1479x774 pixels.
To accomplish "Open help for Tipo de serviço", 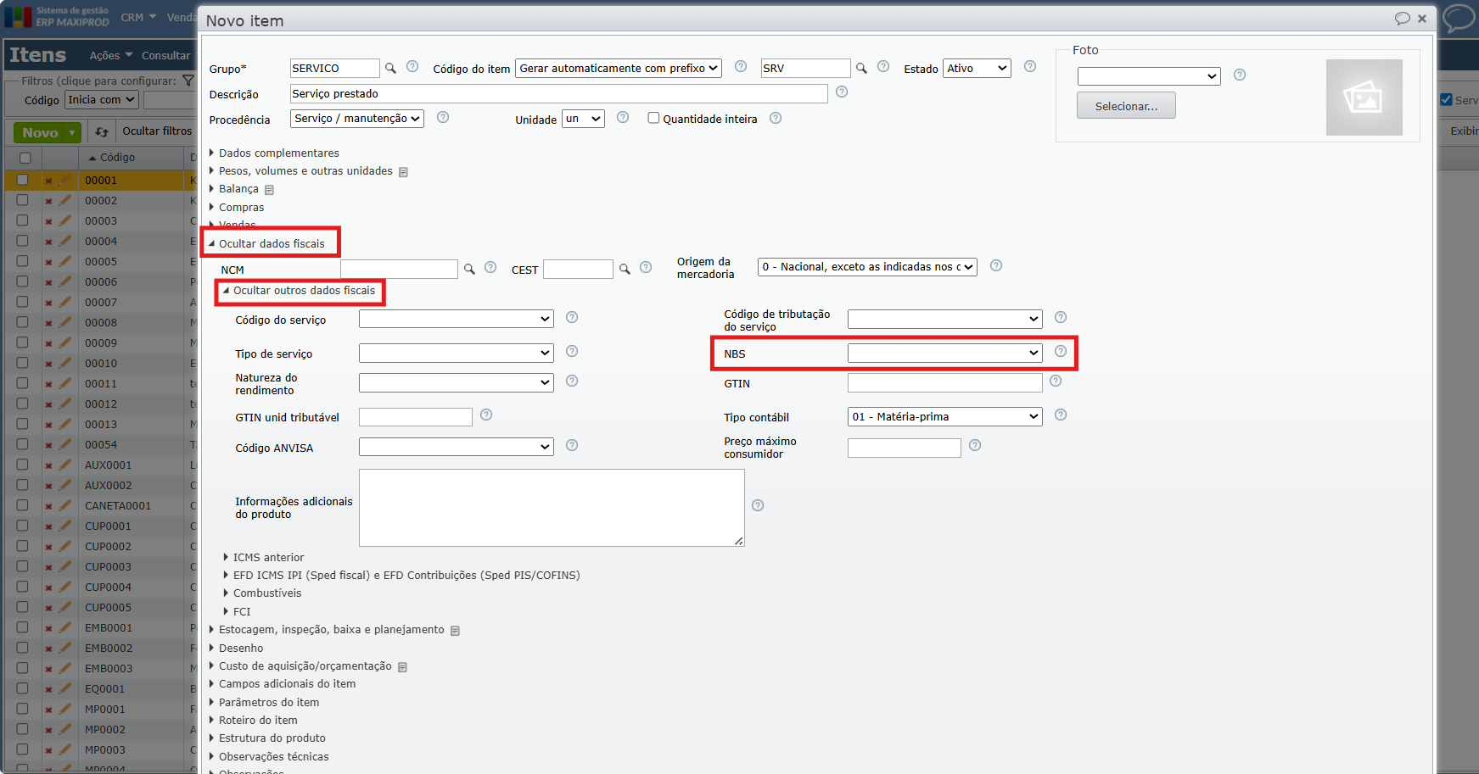I will [572, 351].
